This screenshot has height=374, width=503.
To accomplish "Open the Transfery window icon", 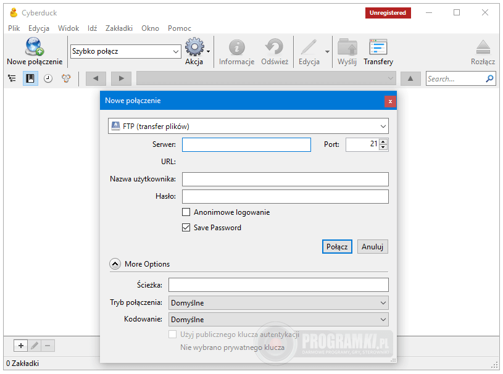I will [378, 47].
